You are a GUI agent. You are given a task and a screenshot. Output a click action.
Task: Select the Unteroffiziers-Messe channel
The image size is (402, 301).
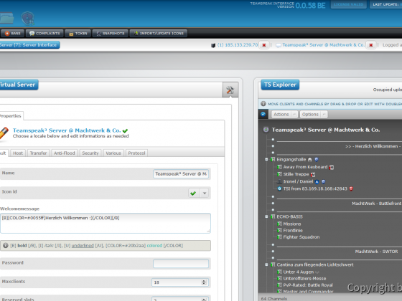[x=304, y=279]
